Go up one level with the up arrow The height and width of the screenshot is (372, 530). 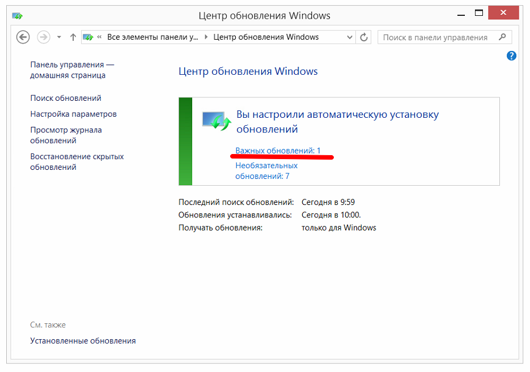click(73, 37)
